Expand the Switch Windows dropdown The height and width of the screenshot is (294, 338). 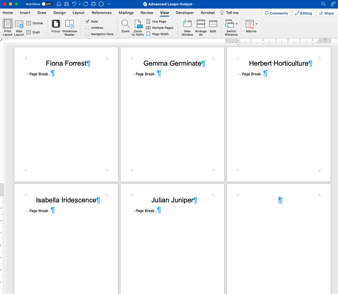coord(236,24)
